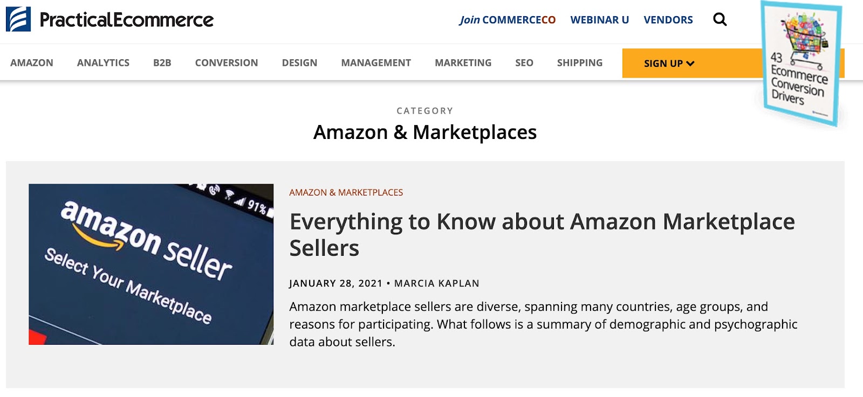The height and width of the screenshot is (397, 863).
Task: Click the SEO navigation item
Action: (x=524, y=63)
